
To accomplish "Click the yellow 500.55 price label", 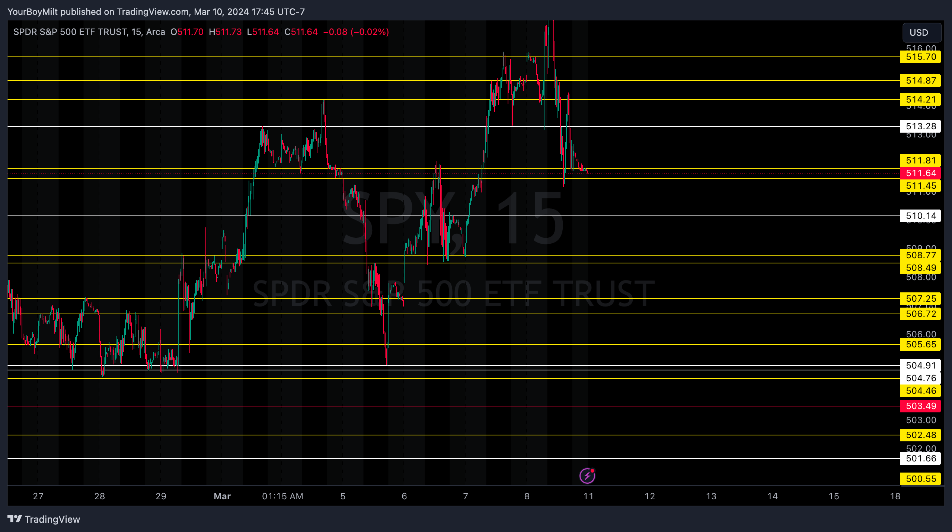I will [920, 479].
